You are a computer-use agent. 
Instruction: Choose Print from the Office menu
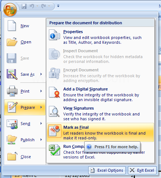coord(25,91)
